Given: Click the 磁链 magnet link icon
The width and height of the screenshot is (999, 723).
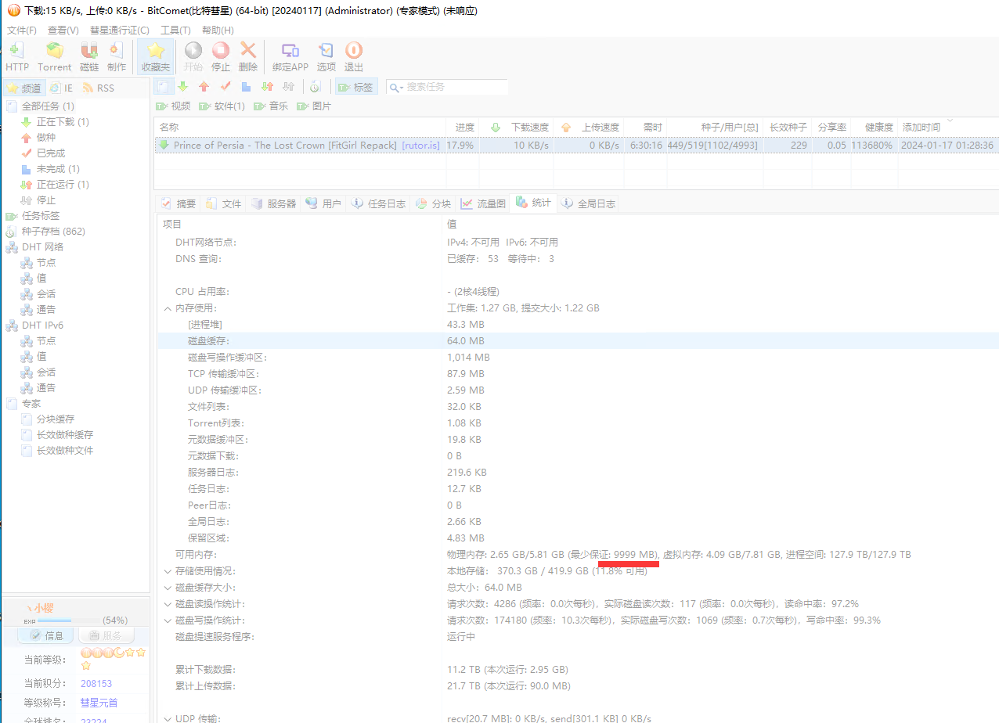Looking at the screenshot, I should [89, 57].
